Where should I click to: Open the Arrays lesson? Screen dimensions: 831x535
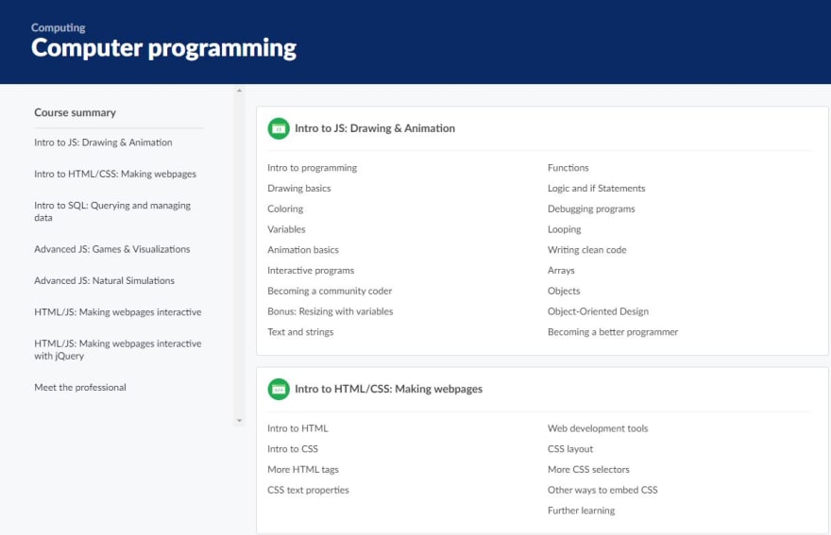pos(561,270)
